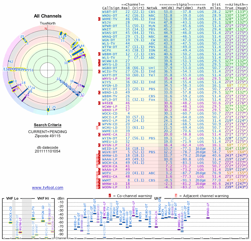The width and height of the screenshot is (251, 241).
Task: Click the db datecode value 201111101054
Action: pyautogui.click(x=48, y=151)
